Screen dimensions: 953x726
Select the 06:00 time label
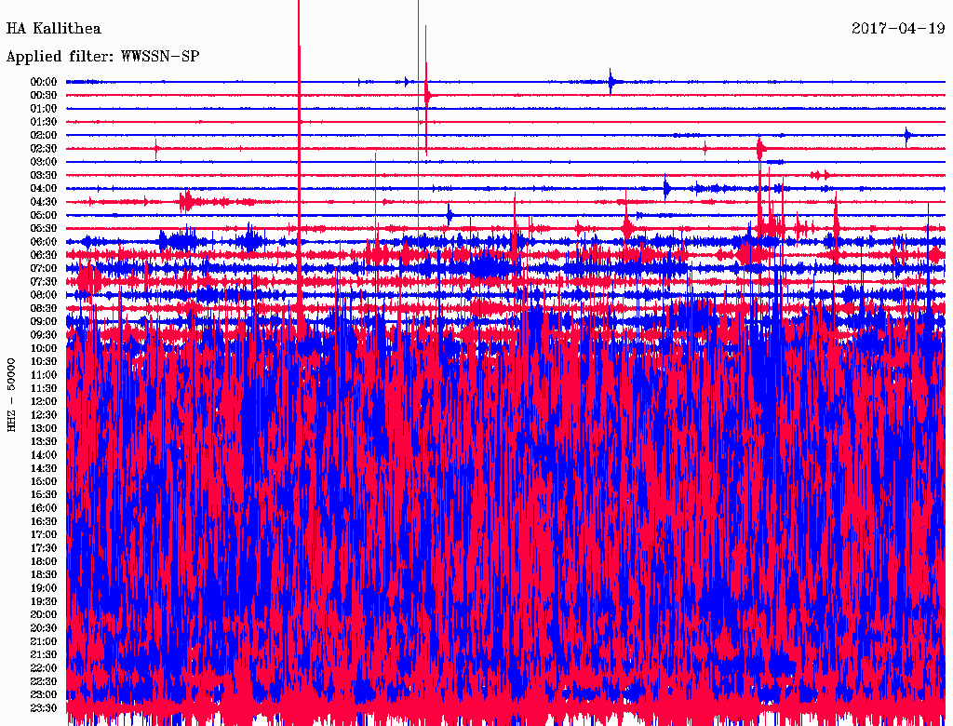44,241
